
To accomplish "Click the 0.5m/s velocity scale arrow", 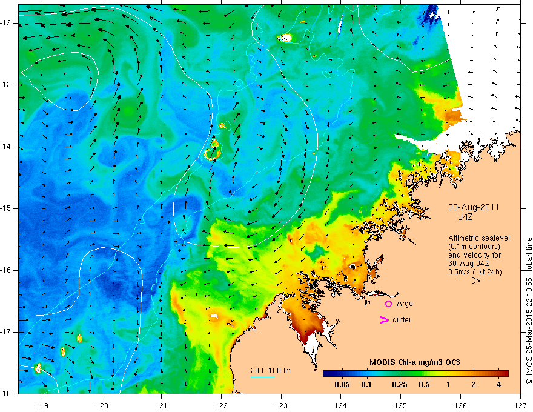I will [x=468, y=281].
